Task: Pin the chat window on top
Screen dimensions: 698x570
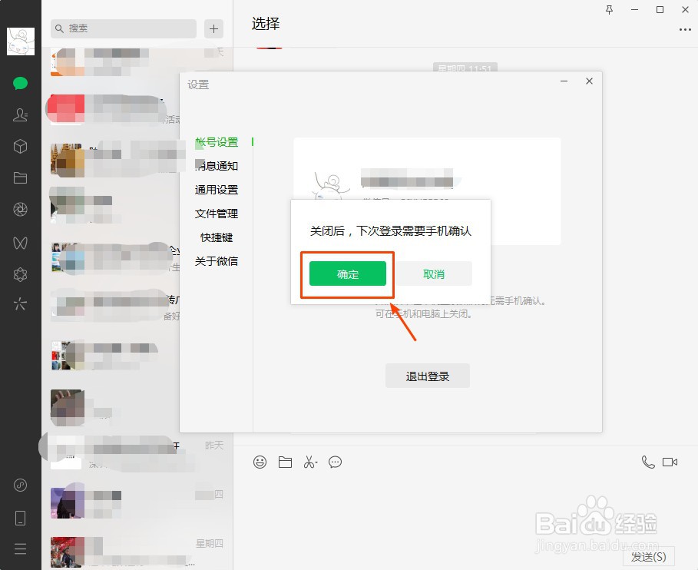Action: coord(608,10)
